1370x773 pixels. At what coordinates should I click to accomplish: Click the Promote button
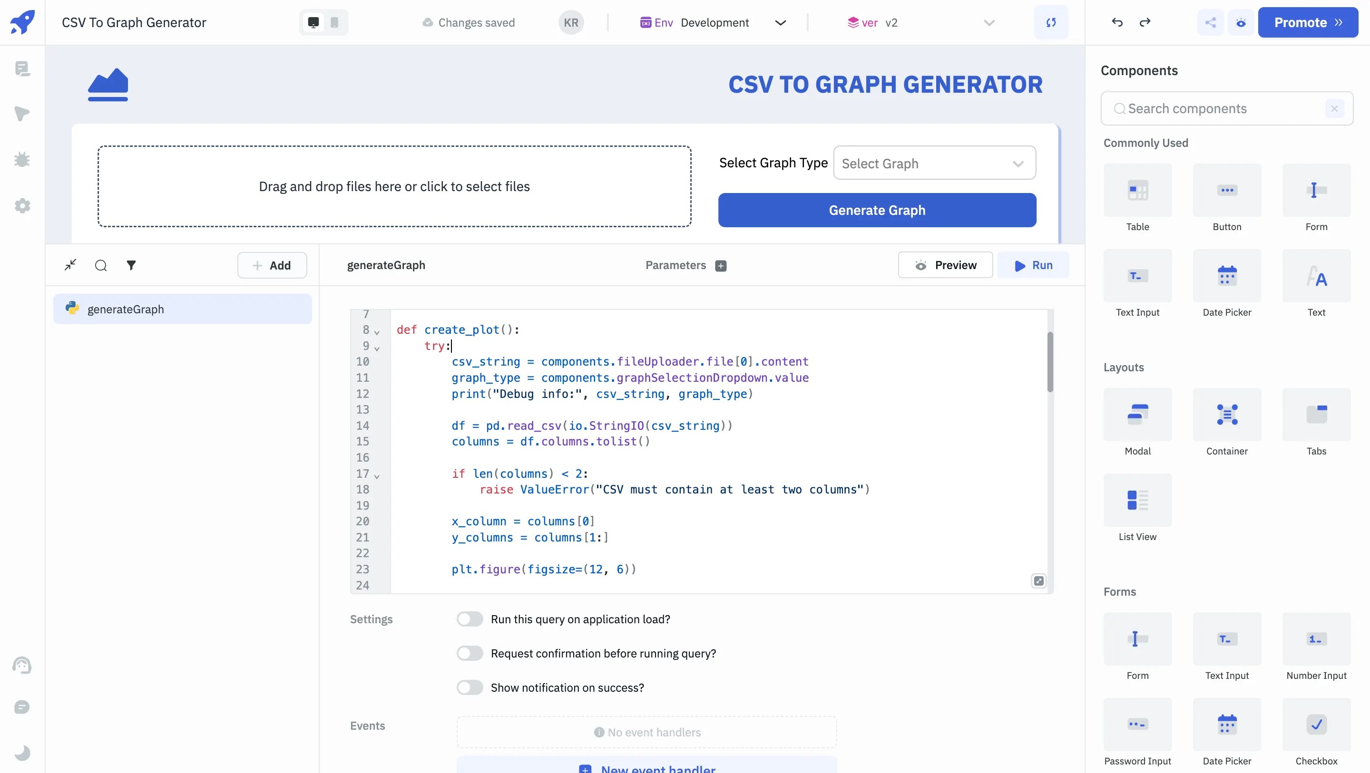point(1307,22)
